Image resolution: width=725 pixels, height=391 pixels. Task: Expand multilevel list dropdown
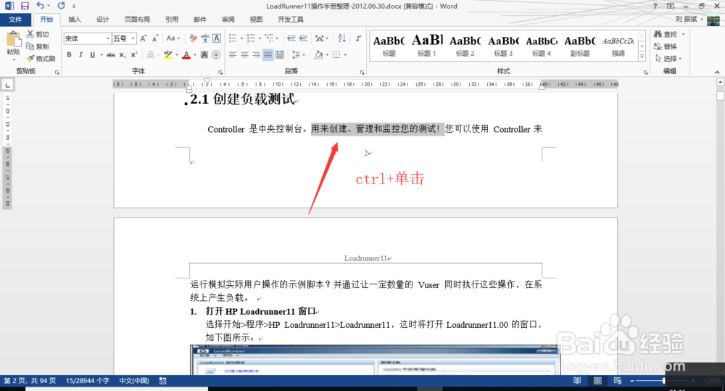point(277,38)
